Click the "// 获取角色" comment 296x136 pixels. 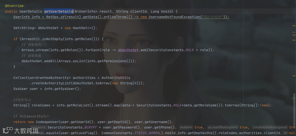pos(31,45)
